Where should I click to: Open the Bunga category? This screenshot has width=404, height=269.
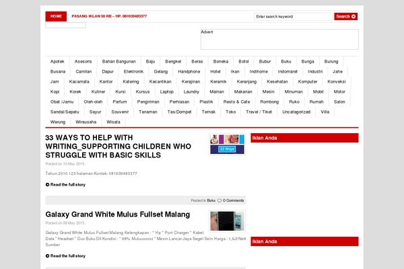(308, 61)
